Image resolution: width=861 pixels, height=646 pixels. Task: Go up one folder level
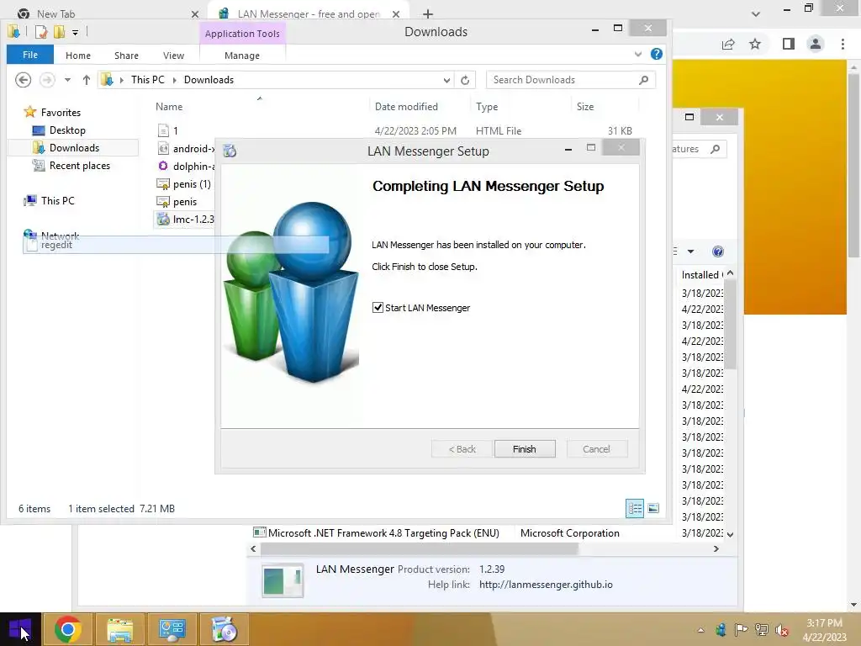(x=87, y=80)
